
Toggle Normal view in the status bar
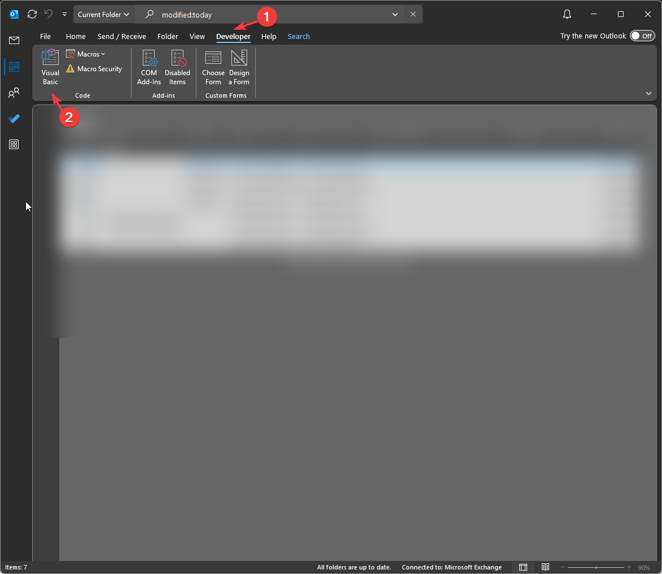[523, 567]
